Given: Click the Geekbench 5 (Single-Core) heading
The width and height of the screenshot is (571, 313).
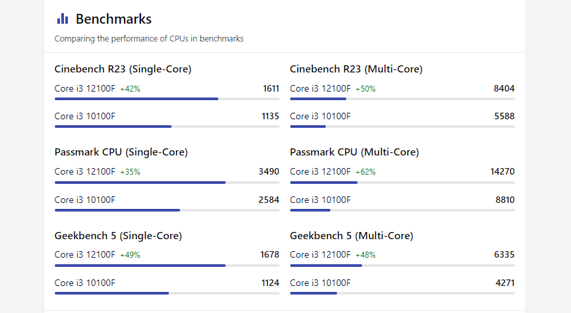Looking at the screenshot, I should pyautogui.click(x=118, y=236).
